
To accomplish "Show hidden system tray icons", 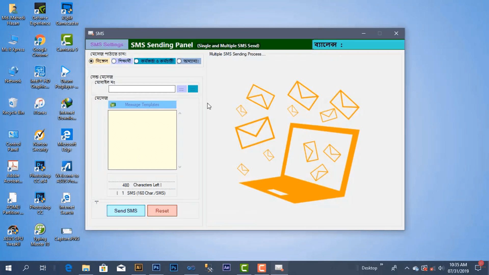I will 407,268.
